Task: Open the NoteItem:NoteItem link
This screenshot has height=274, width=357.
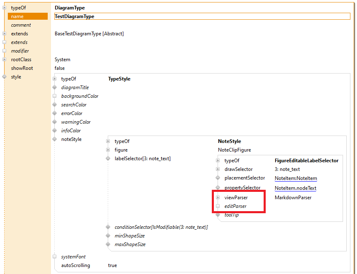Action: (x=295, y=178)
